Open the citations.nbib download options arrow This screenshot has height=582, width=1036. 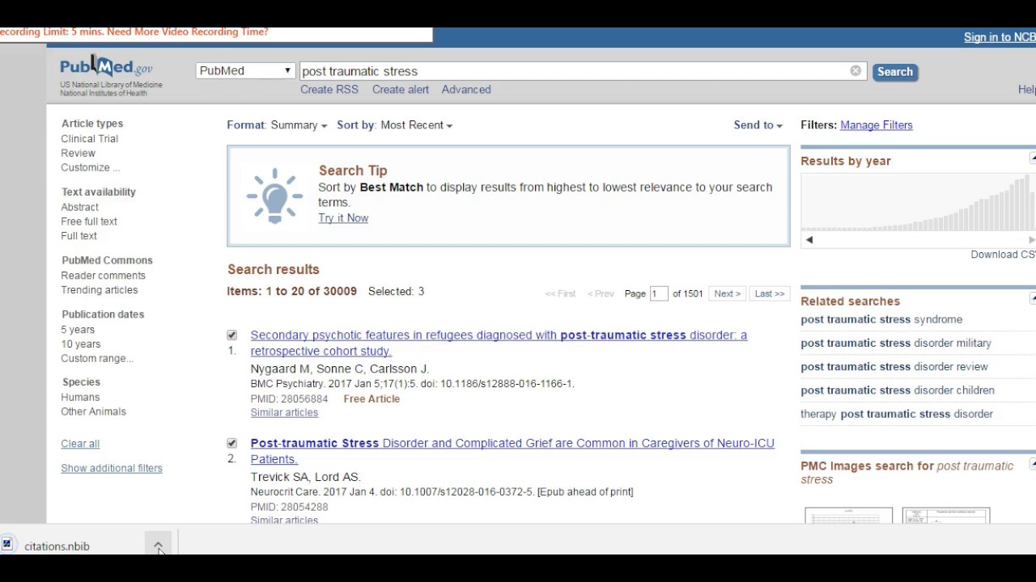click(x=159, y=546)
